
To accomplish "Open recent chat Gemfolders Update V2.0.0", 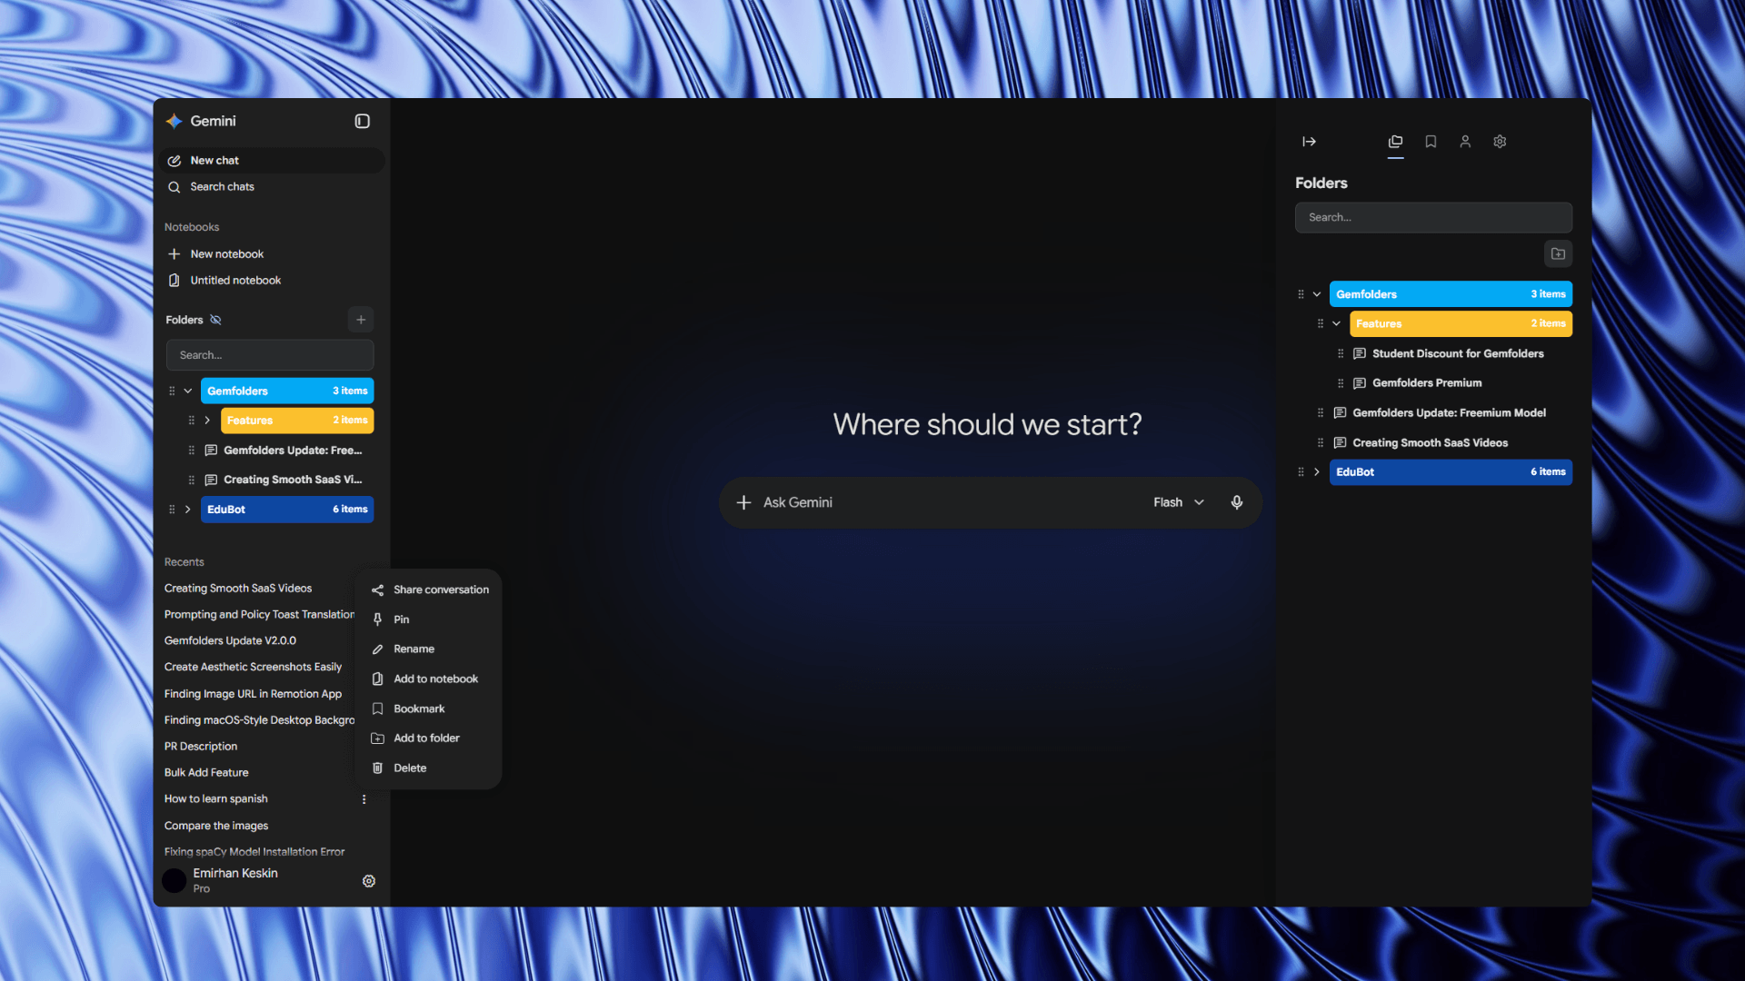I will [230, 640].
